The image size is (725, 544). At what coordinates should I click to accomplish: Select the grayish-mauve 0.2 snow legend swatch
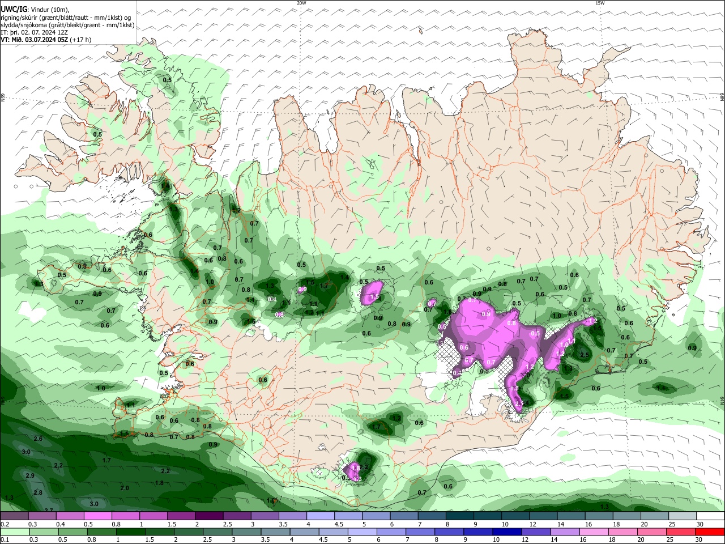click(x=14, y=516)
